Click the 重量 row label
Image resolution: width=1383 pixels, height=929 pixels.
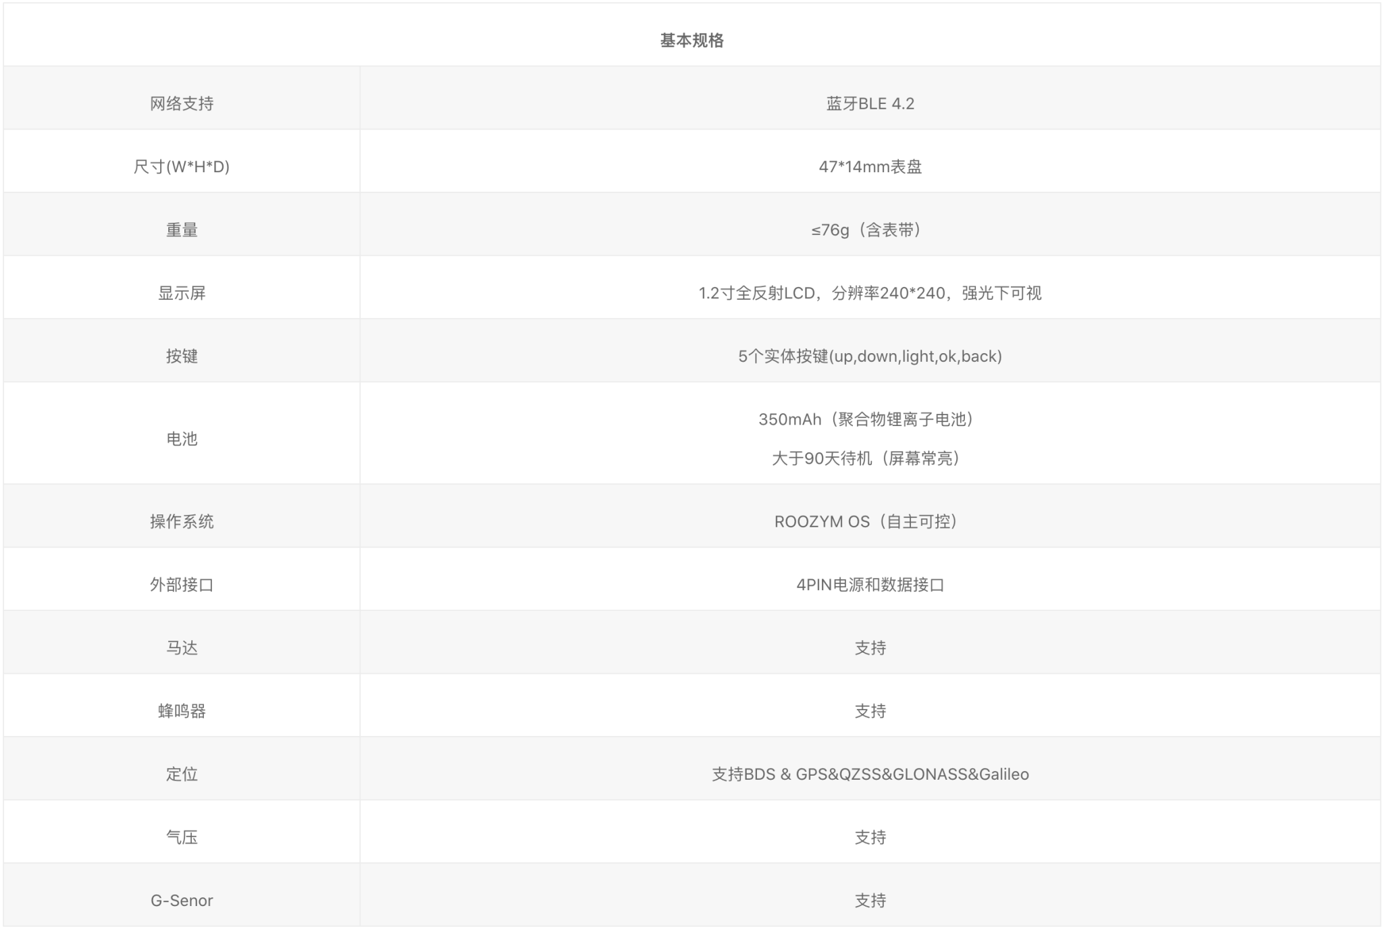(x=182, y=230)
